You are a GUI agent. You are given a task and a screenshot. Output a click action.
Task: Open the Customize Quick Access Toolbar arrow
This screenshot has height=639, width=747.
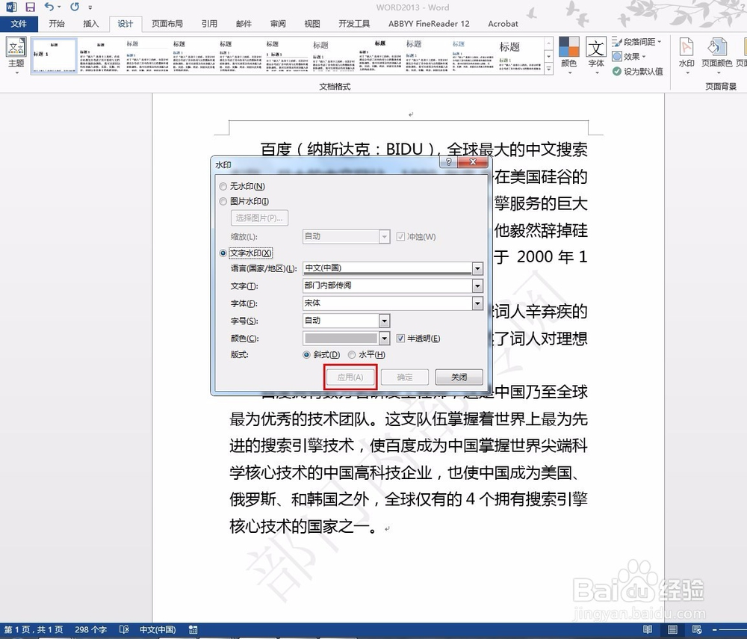[90, 7]
